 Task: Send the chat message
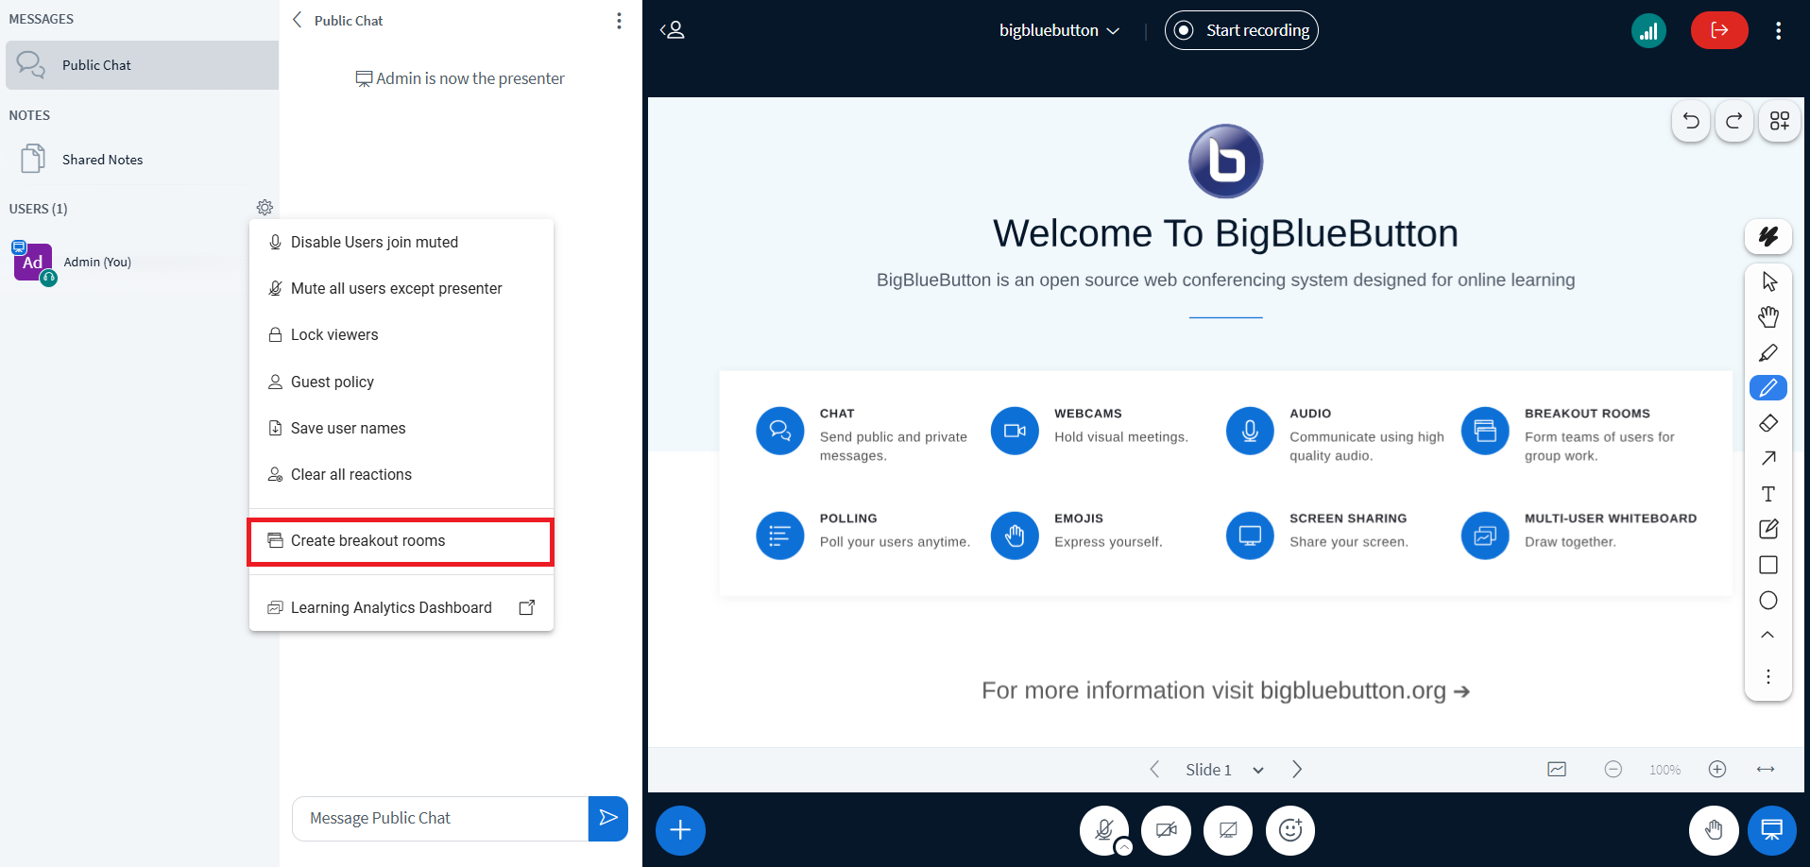coord(608,818)
